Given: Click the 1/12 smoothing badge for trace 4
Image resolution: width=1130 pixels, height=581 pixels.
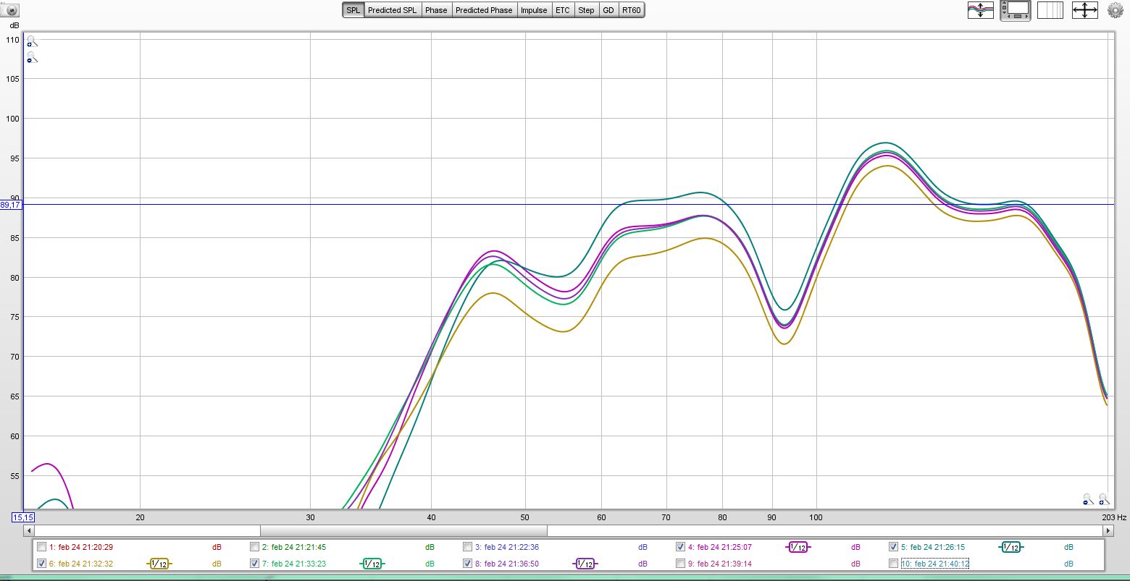Looking at the screenshot, I should point(798,548).
